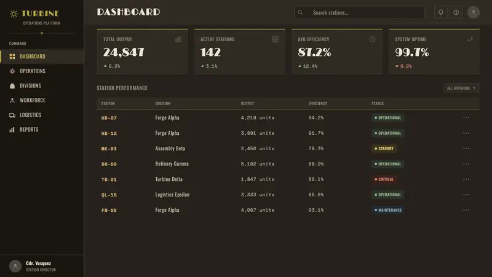
Task: Click the Logistics truck icon in sidebar
Action: [x=12, y=115]
